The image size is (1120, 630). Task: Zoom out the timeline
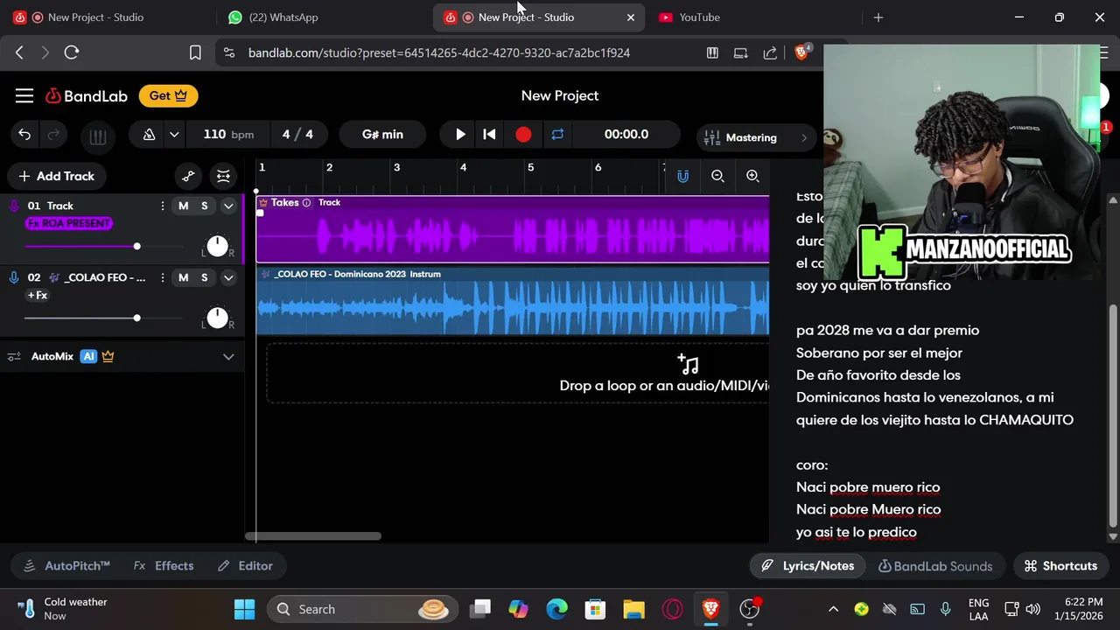coord(717,176)
